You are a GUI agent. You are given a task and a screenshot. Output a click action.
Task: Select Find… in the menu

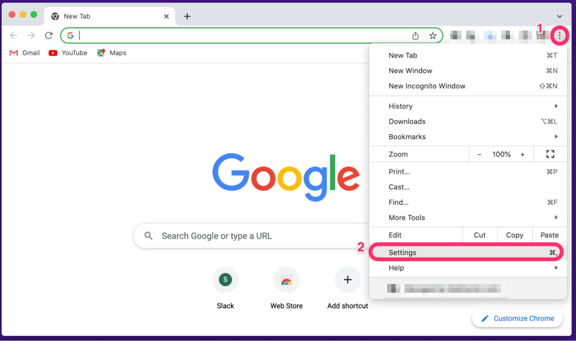coord(468,202)
